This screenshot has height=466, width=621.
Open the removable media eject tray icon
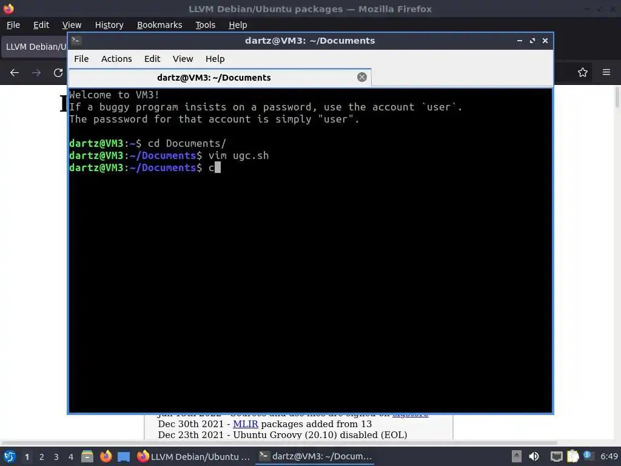(517, 456)
